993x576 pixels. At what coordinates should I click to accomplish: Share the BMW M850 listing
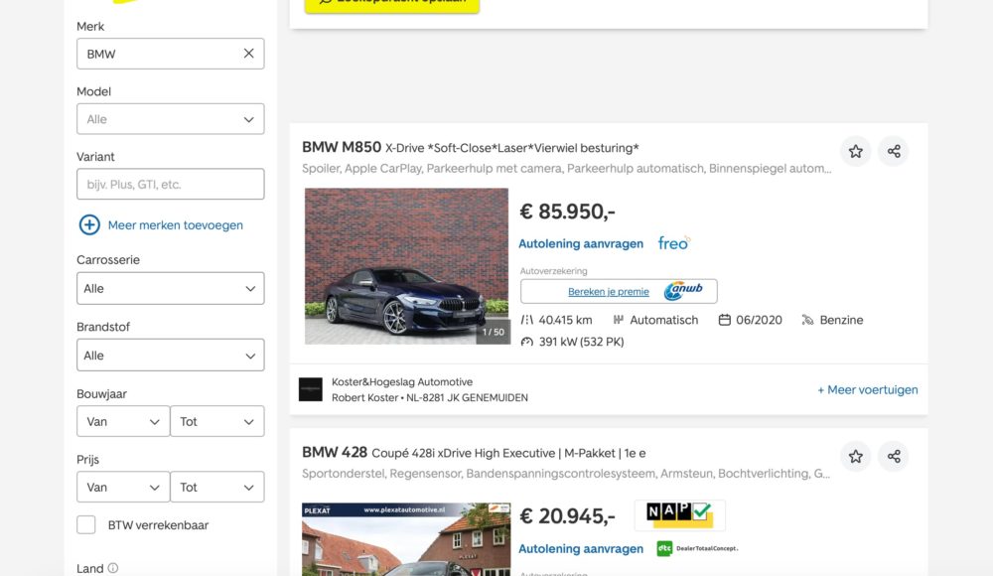click(x=893, y=151)
